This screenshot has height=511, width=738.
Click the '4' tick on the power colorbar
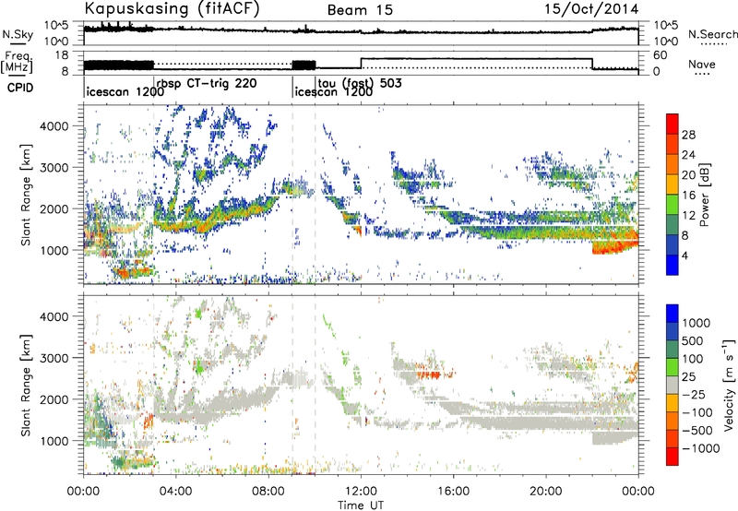[685, 256]
